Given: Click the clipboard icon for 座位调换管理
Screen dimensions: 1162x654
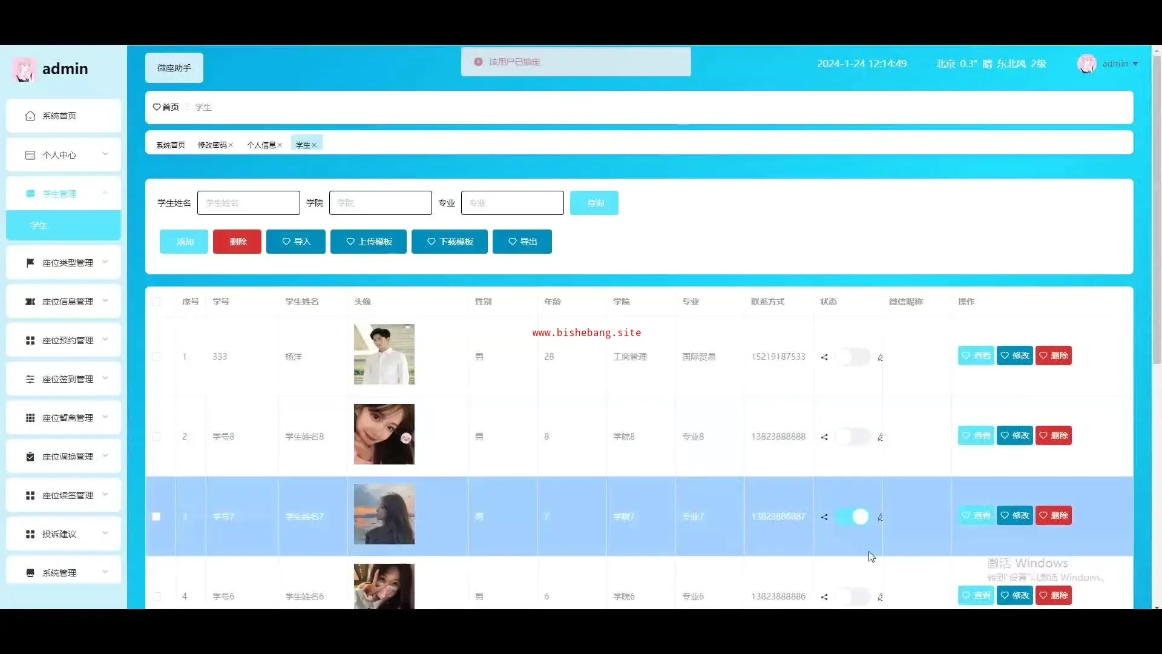Looking at the screenshot, I should tap(30, 457).
